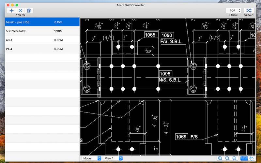Click the green fullscreen window button

click(x=17, y=5)
